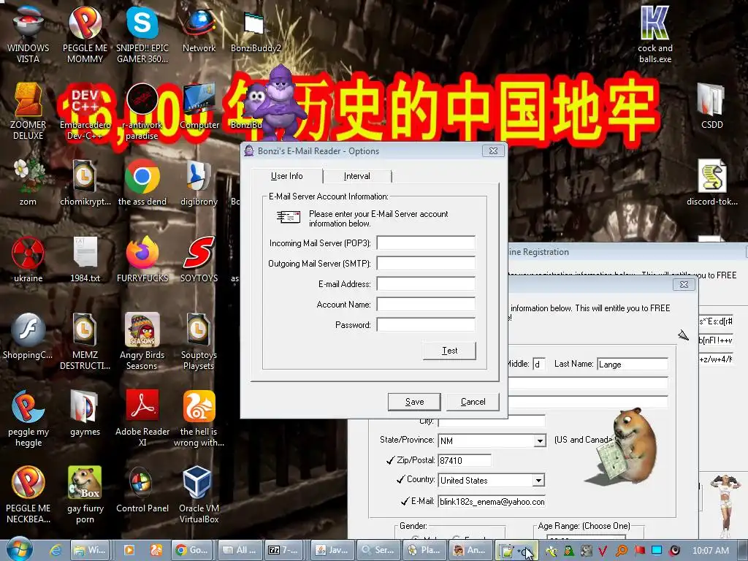The height and width of the screenshot is (561, 748).
Task: Switch to the 7-... 7-Zip taskbar button
Action: (x=285, y=550)
